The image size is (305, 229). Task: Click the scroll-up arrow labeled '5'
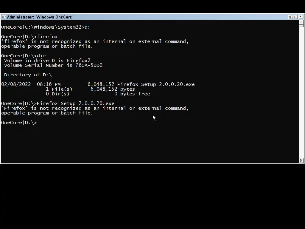tap(301, 22)
